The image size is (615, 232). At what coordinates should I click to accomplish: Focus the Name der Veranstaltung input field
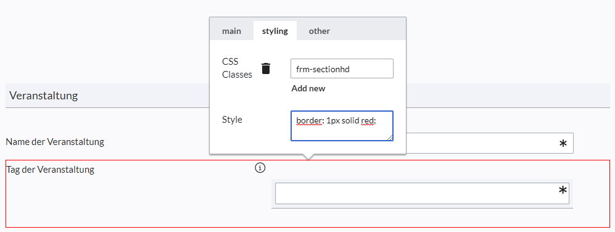(x=490, y=143)
